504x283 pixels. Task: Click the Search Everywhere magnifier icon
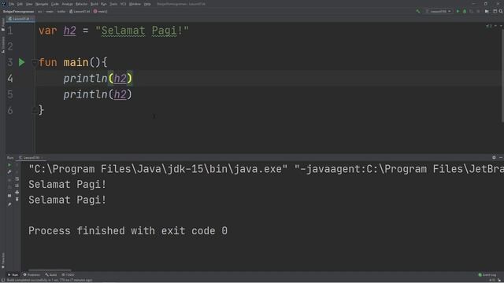tap(501, 11)
